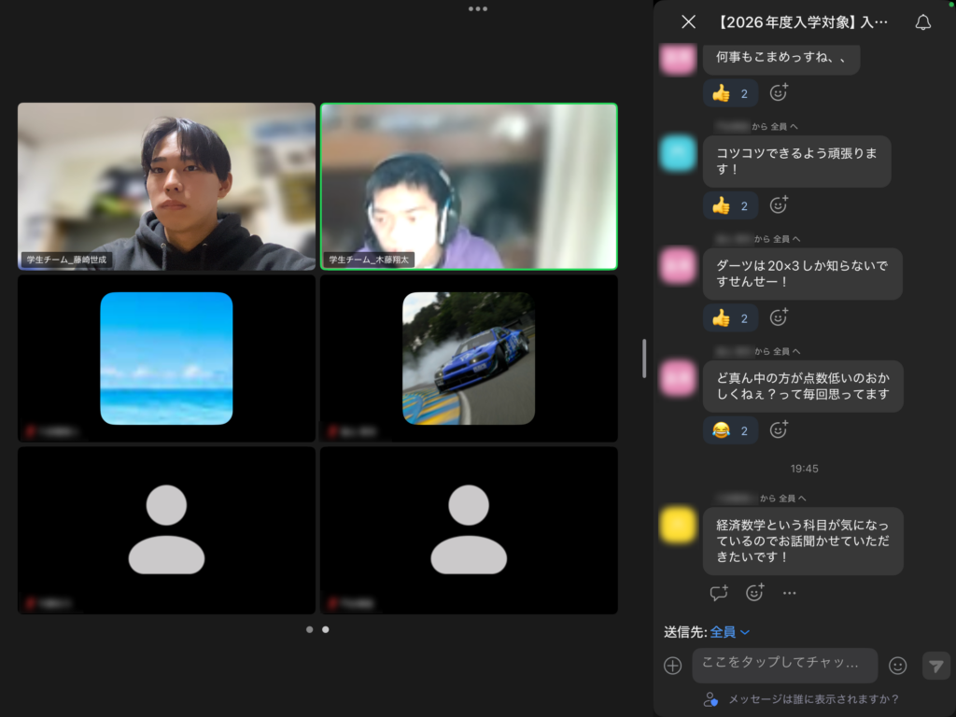Open the emoji picker beside chat input

point(897,666)
